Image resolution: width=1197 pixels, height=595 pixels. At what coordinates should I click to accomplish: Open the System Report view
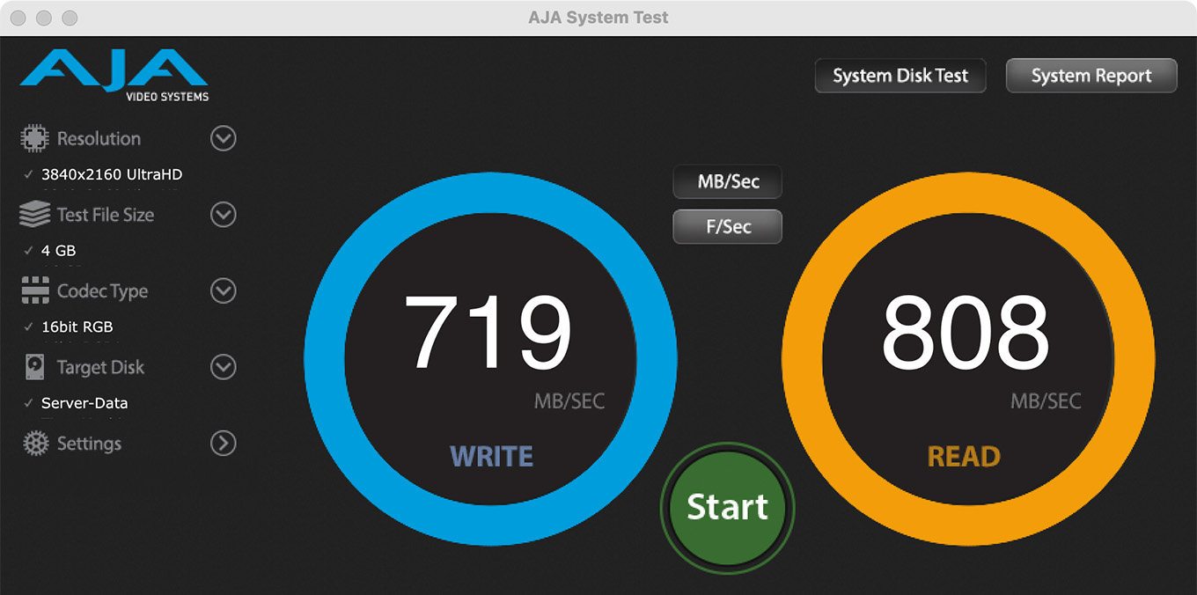[1091, 76]
